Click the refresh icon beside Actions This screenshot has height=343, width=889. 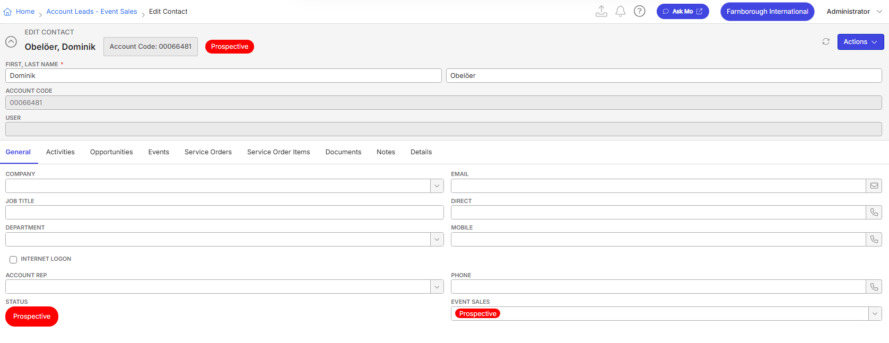pos(826,41)
